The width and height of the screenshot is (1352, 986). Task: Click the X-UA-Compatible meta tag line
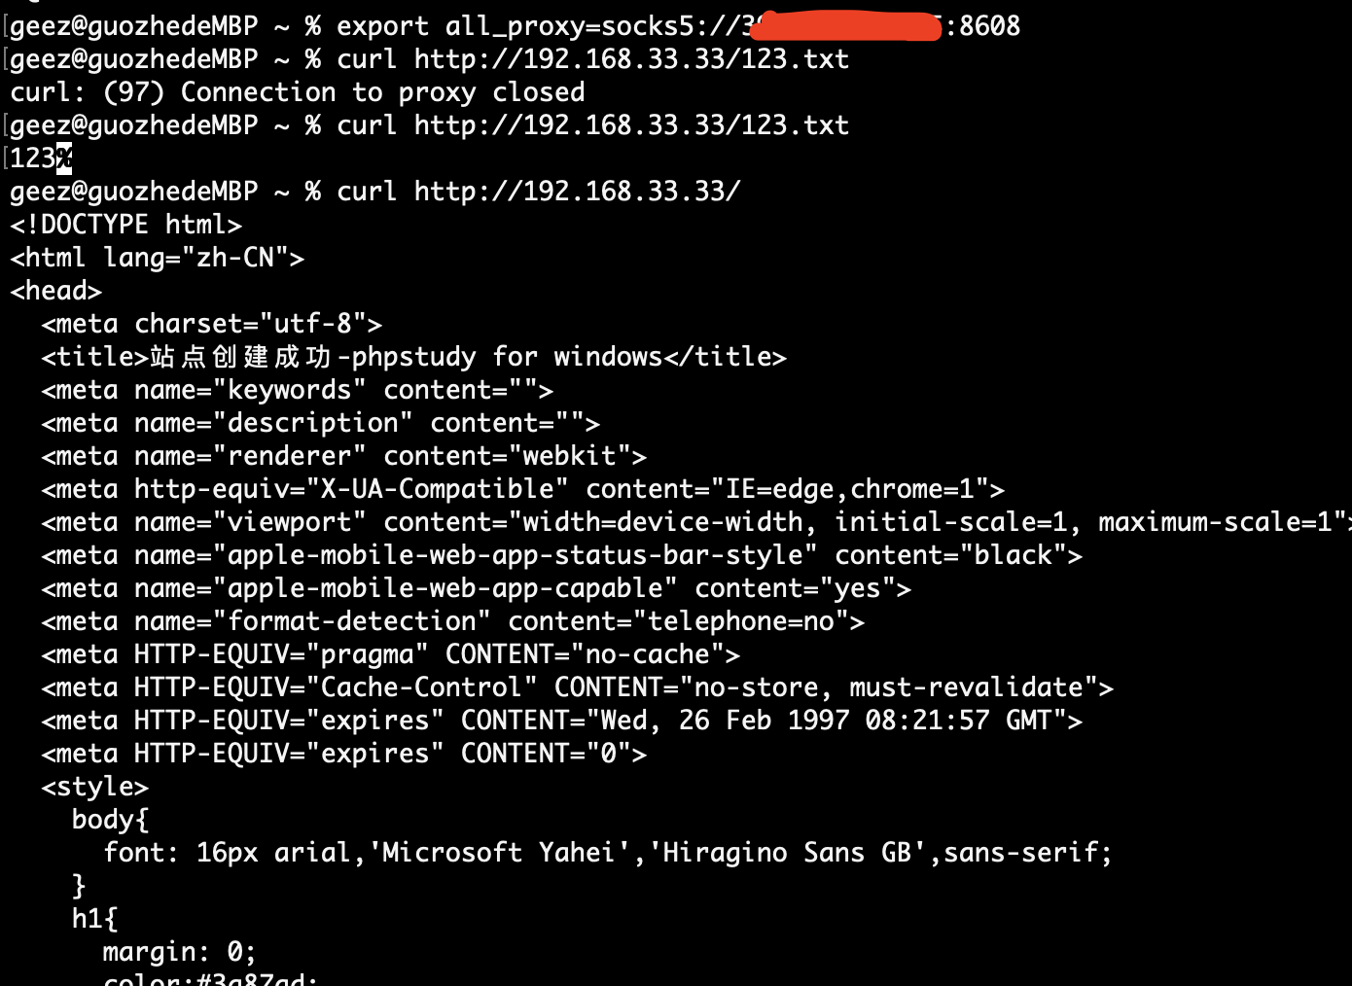[x=522, y=489]
